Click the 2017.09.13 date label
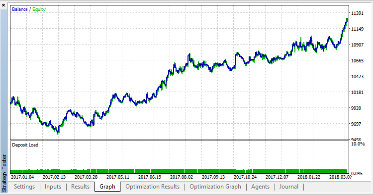 tap(213, 177)
